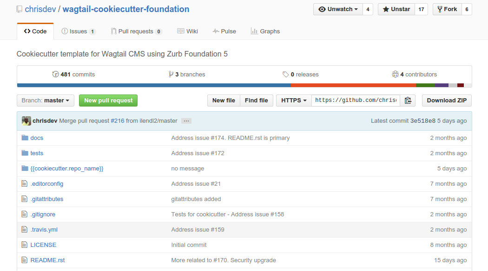This screenshot has width=488, height=271.
Task: Open commit message 'gitattributes added'
Action: click(196, 199)
